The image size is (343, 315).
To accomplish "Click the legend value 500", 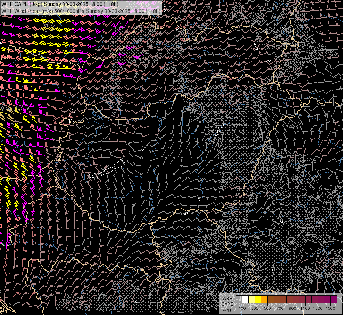I will (x=267, y=308).
